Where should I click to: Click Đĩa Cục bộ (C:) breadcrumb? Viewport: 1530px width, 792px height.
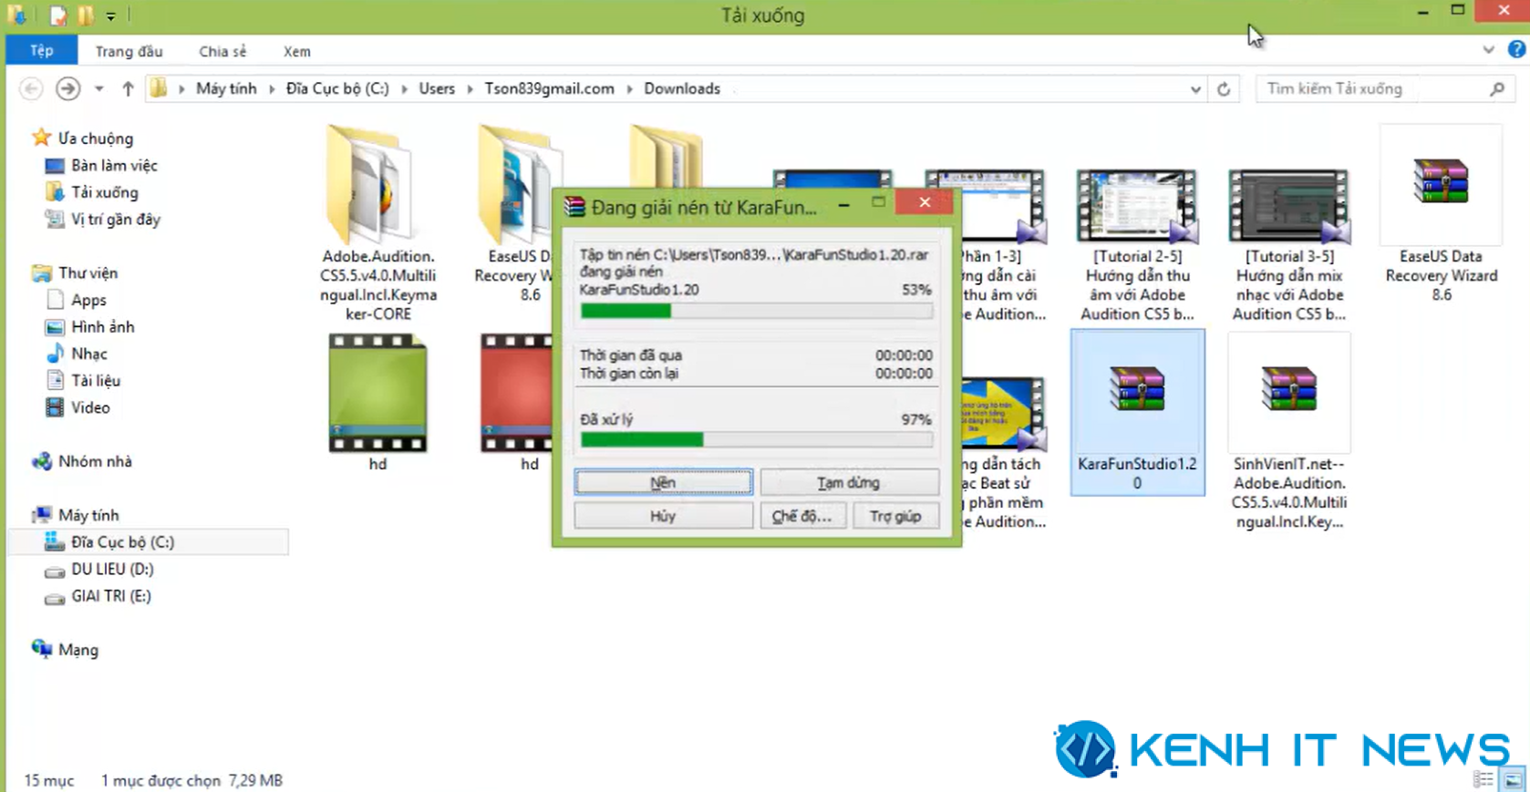click(x=337, y=88)
